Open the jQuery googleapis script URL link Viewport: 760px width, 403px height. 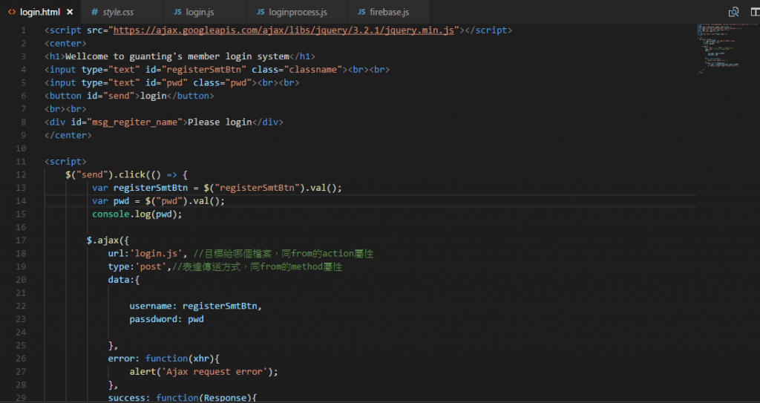coord(284,30)
